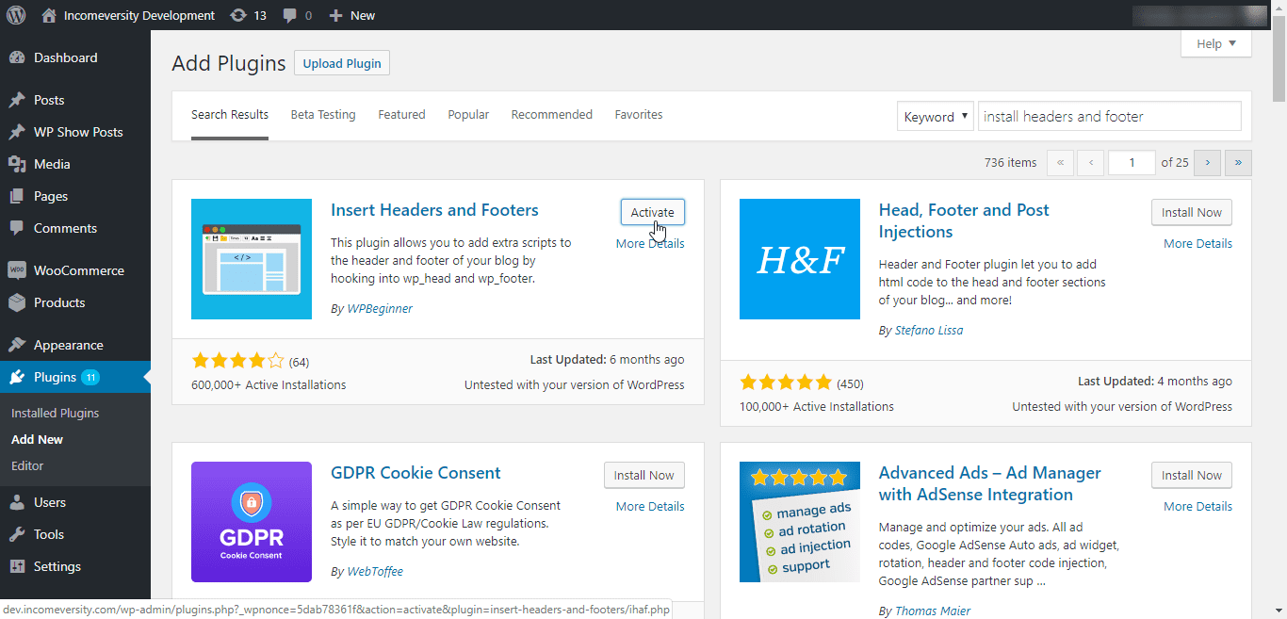The height and width of the screenshot is (619, 1287).
Task: Click the Media icon in sidebar
Action: [x=17, y=164]
